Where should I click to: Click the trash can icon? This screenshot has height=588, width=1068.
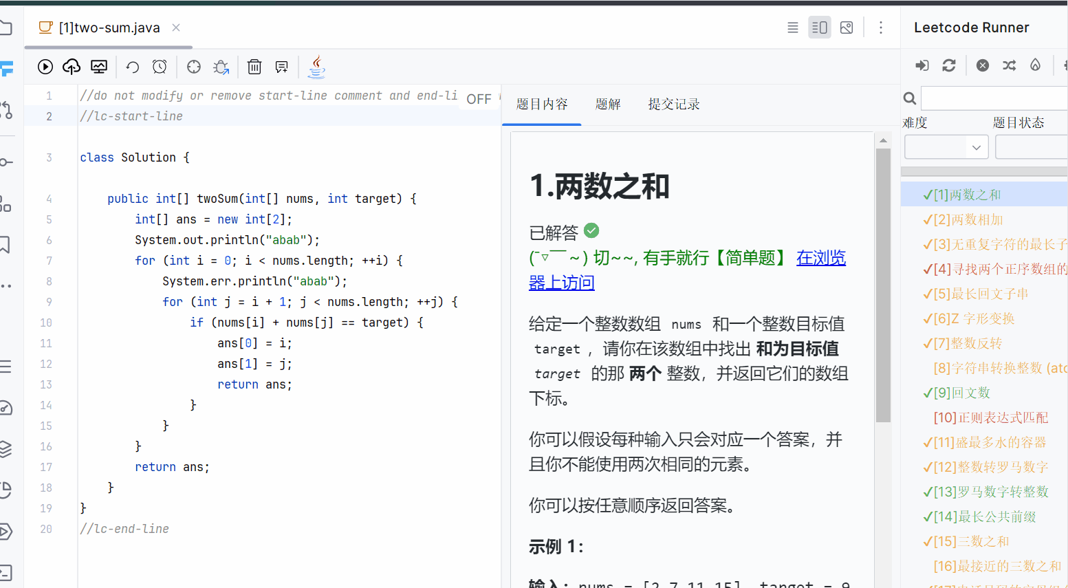pyautogui.click(x=254, y=67)
